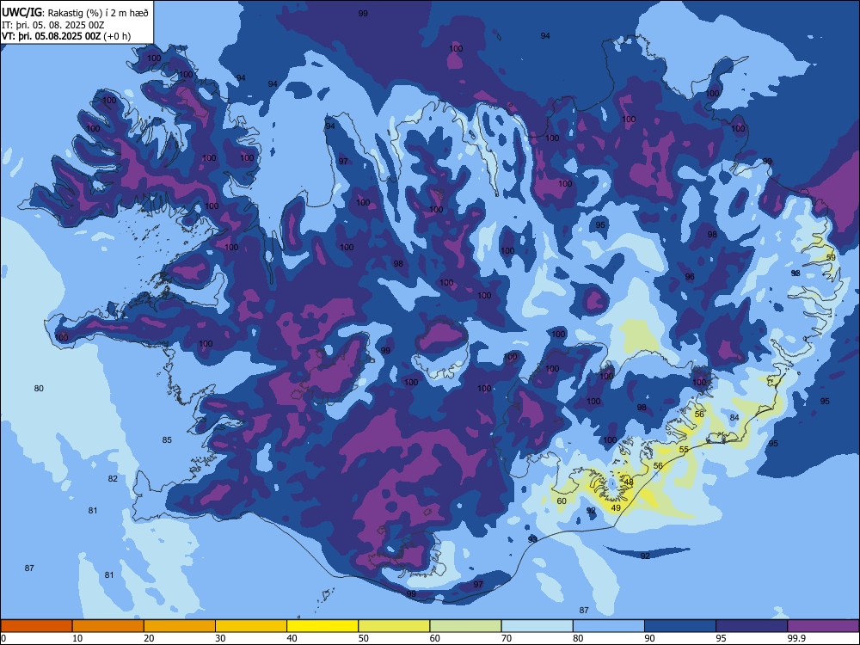
Task: Click the humidity value '85' on the map
Action: coord(167,439)
